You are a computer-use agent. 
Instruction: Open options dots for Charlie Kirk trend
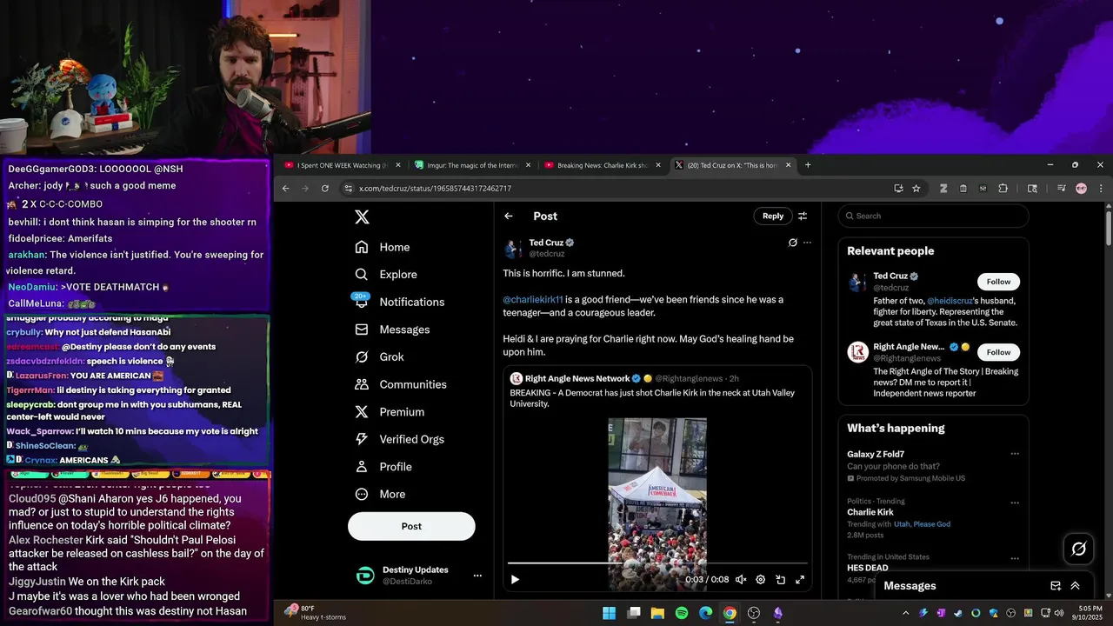pyautogui.click(x=1015, y=503)
